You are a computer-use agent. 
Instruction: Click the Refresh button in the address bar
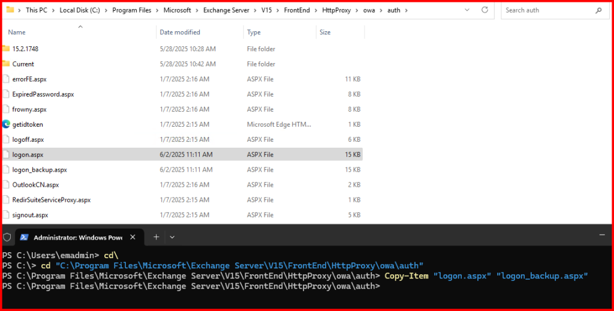(x=484, y=10)
